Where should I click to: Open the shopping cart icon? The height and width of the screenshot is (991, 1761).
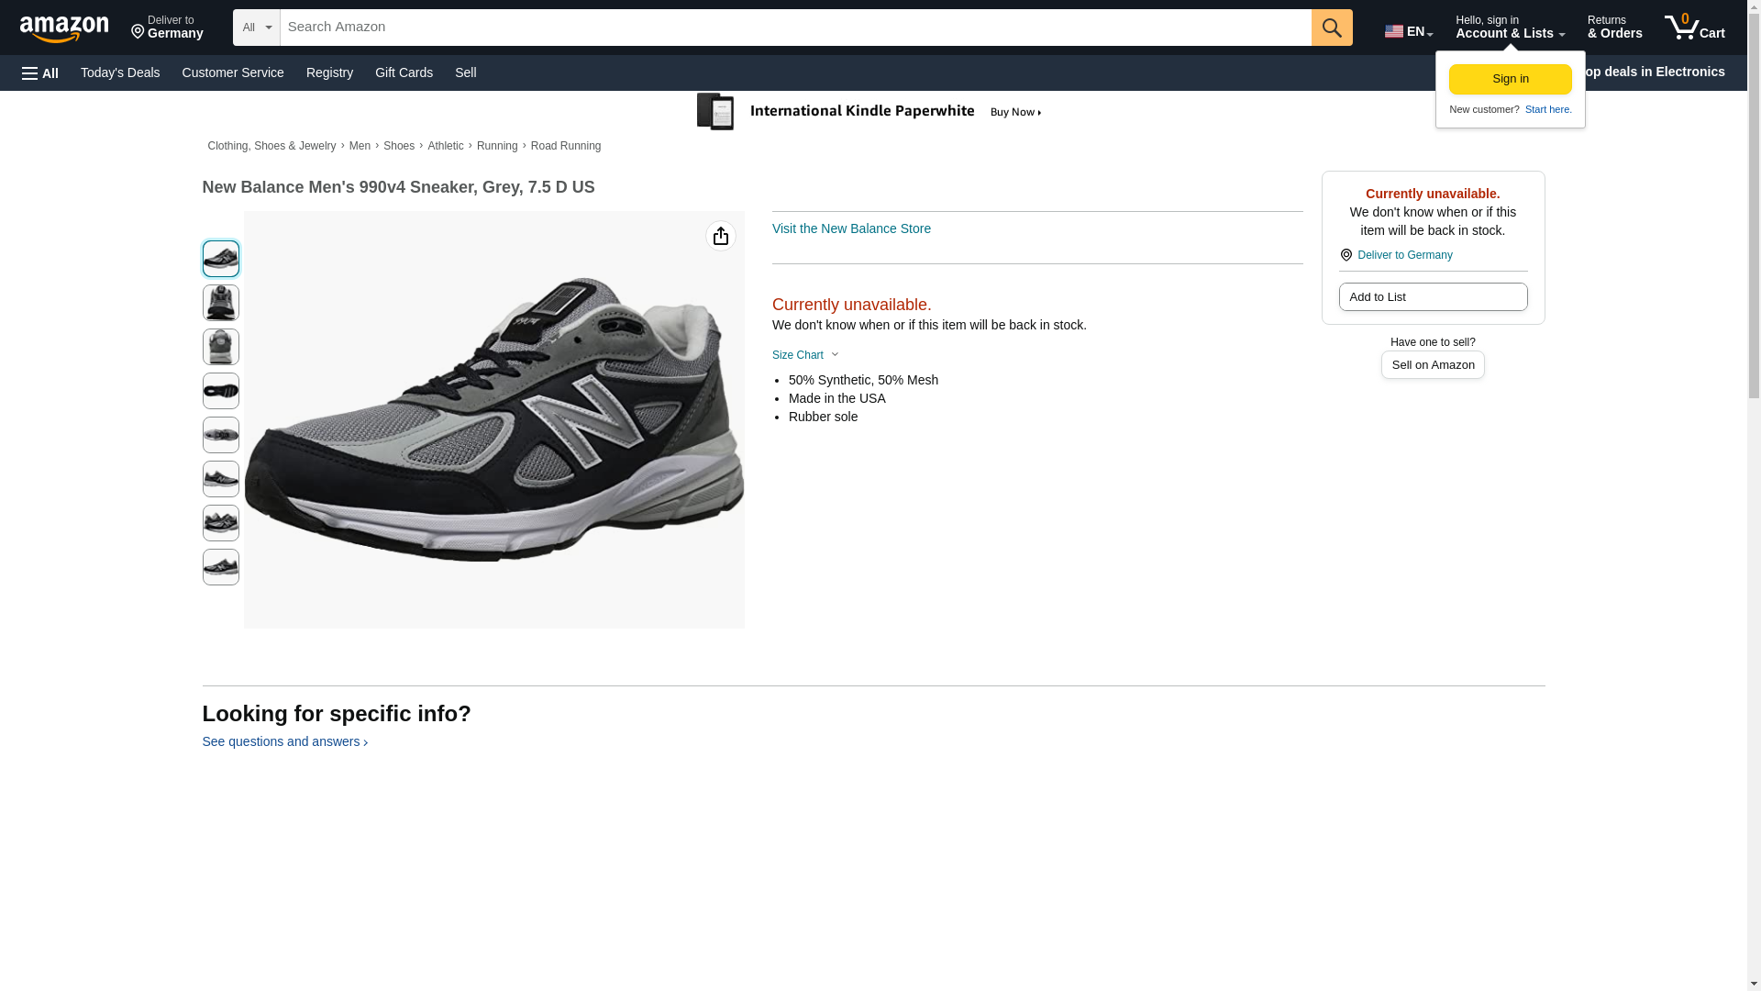(x=1693, y=28)
